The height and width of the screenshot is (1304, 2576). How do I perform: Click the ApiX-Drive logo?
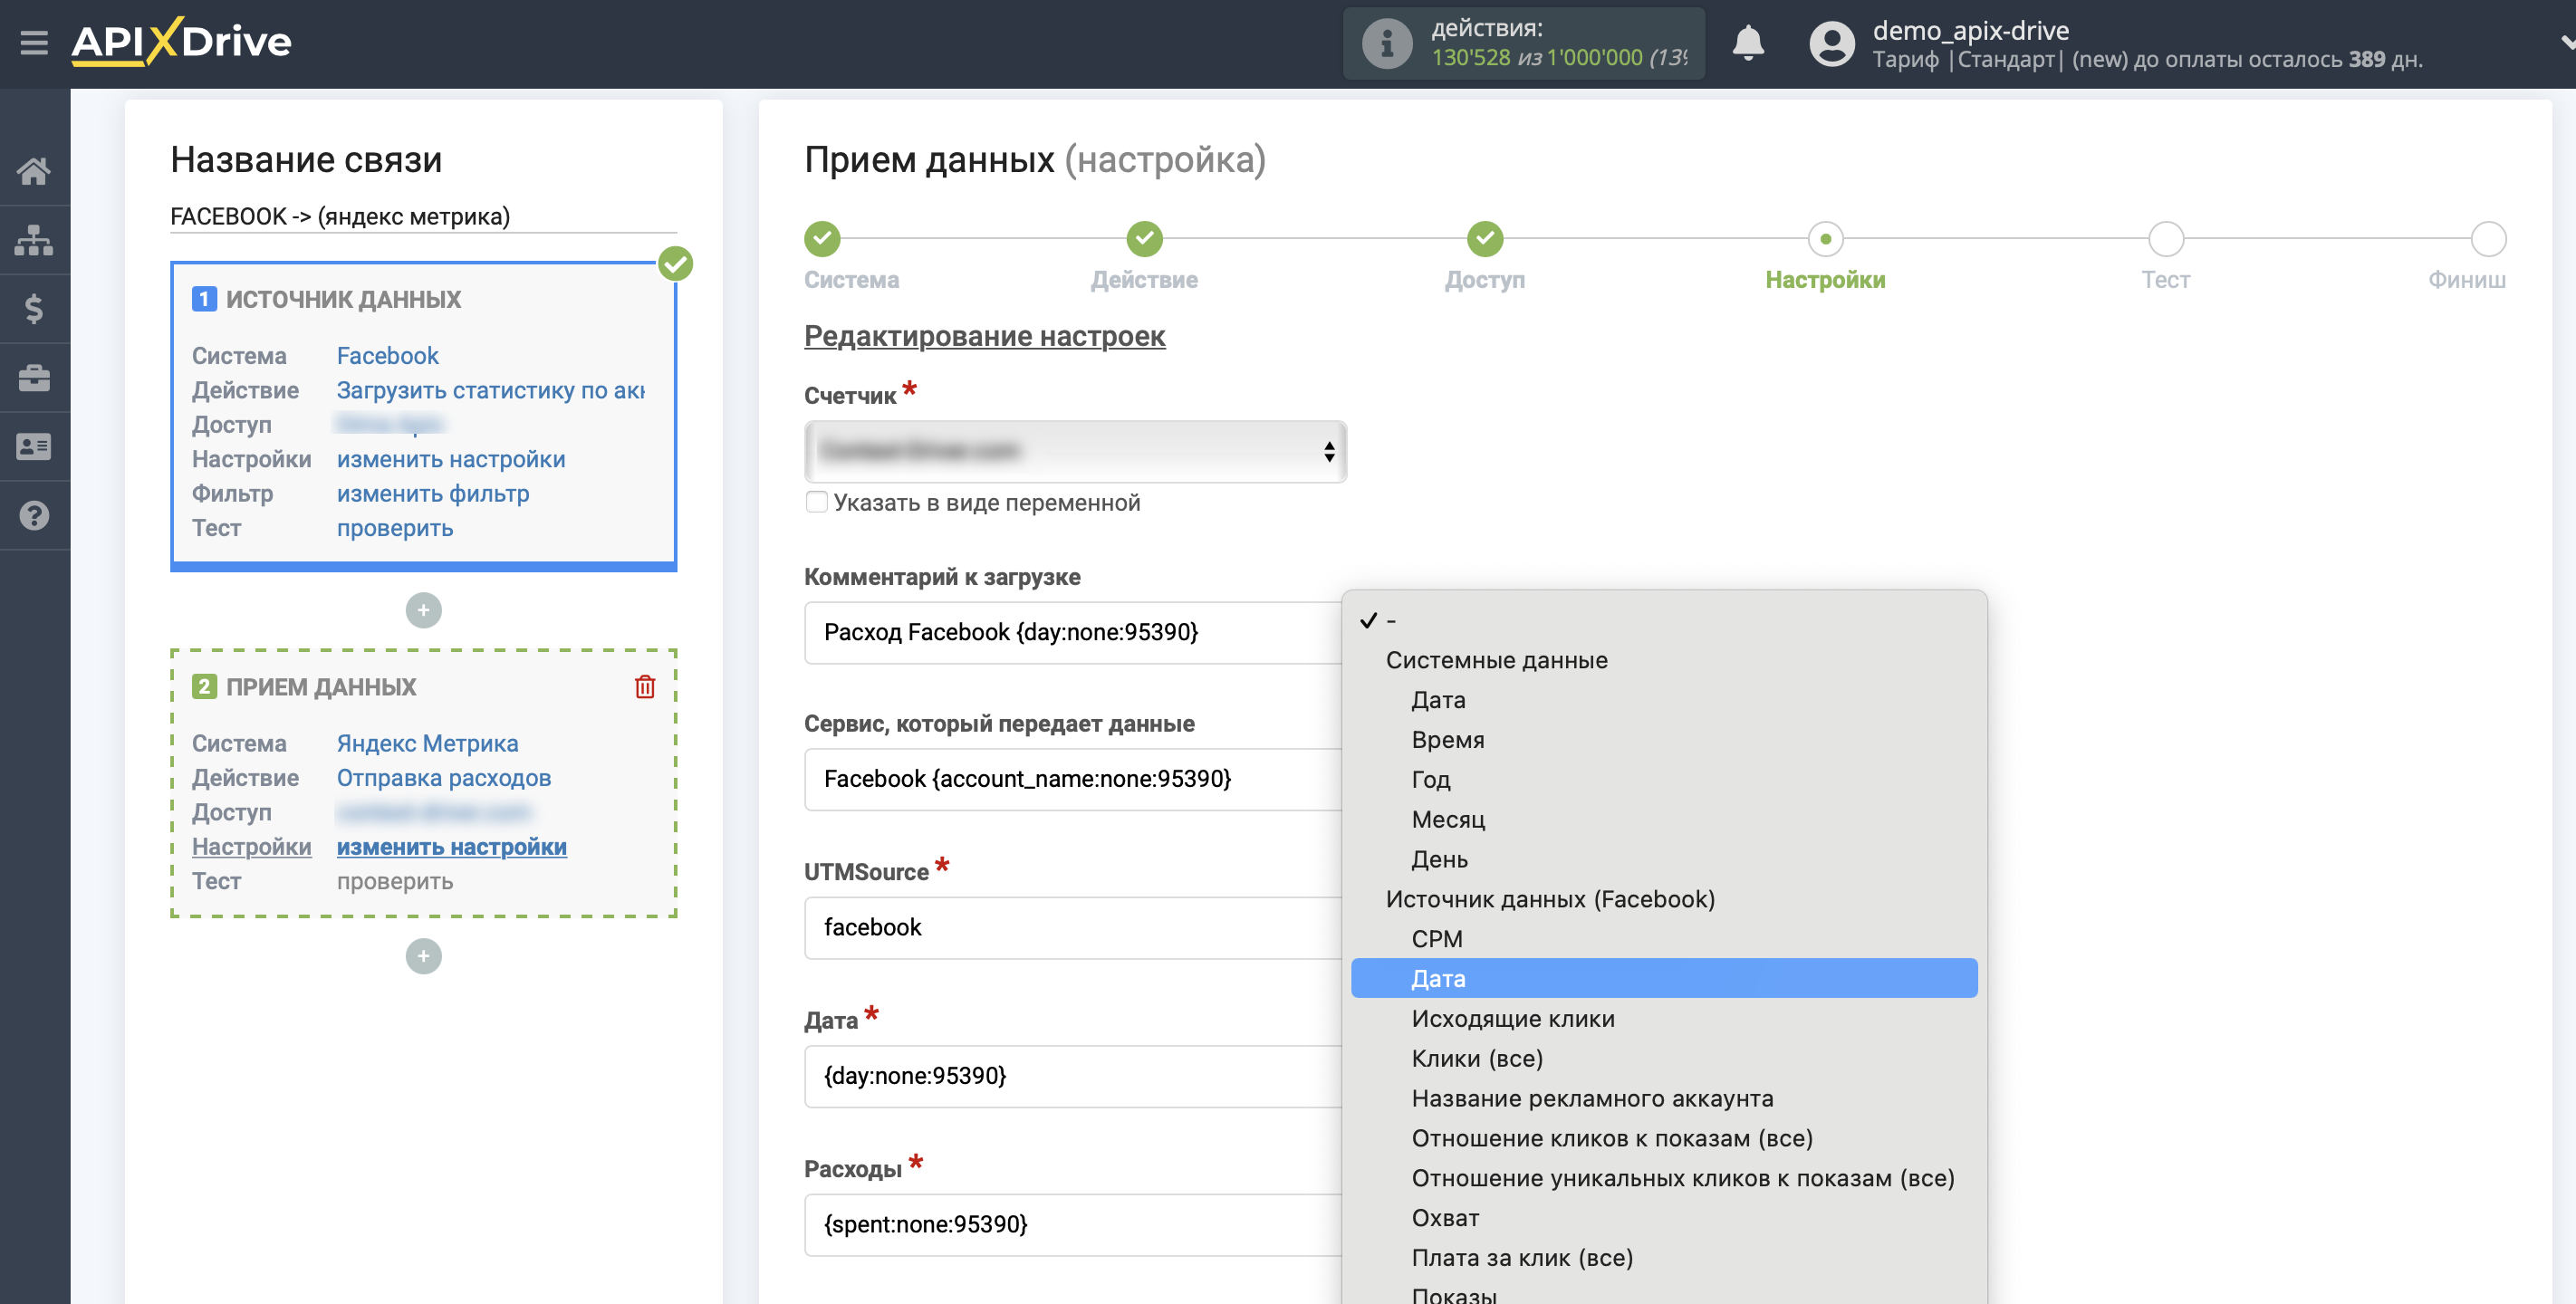coord(181,42)
